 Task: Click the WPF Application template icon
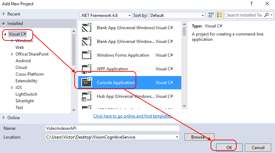click(x=87, y=69)
